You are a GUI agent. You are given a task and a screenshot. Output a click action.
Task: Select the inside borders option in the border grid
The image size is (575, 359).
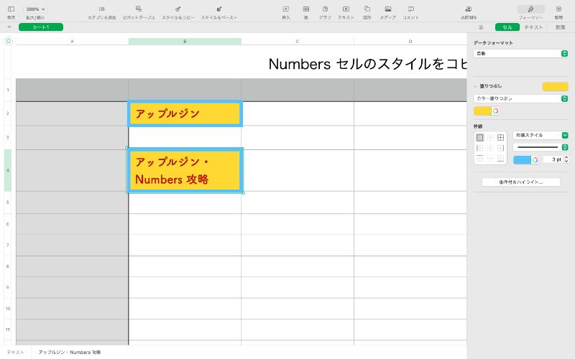[490, 138]
